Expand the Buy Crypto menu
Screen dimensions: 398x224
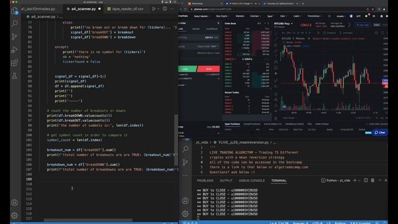pyautogui.click(x=223, y=16)
